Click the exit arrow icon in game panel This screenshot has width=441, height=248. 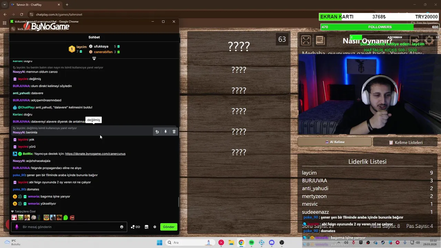click(x=414, y=40)
